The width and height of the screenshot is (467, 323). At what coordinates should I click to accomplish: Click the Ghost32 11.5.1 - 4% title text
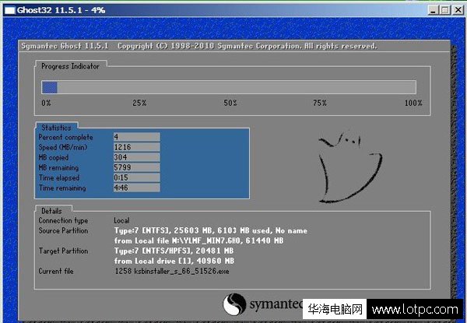point(61,10)
